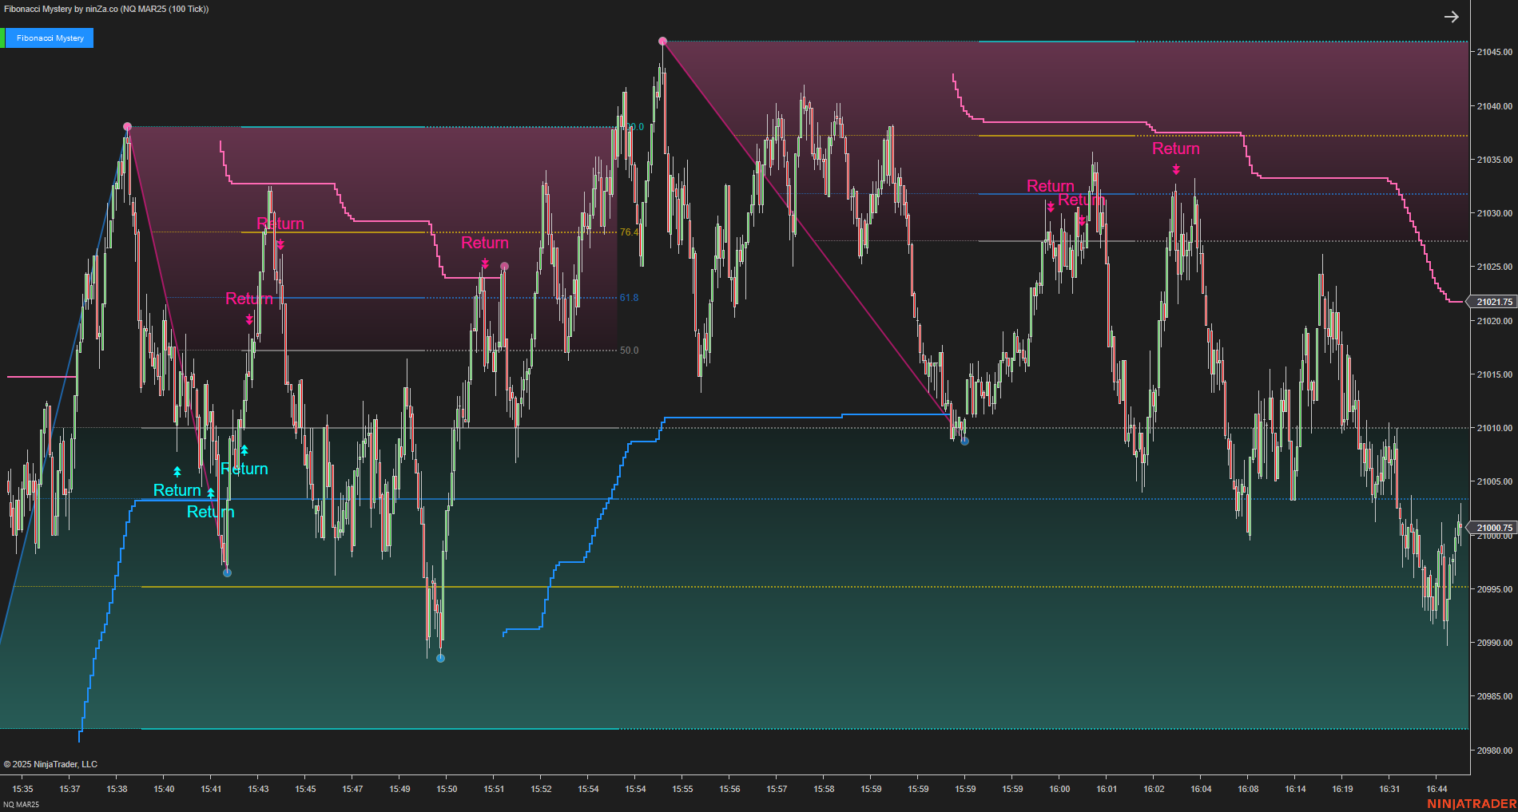
Task: Click the pink down-arrow below the rightmost Return label
Action: click(1175, 168)
